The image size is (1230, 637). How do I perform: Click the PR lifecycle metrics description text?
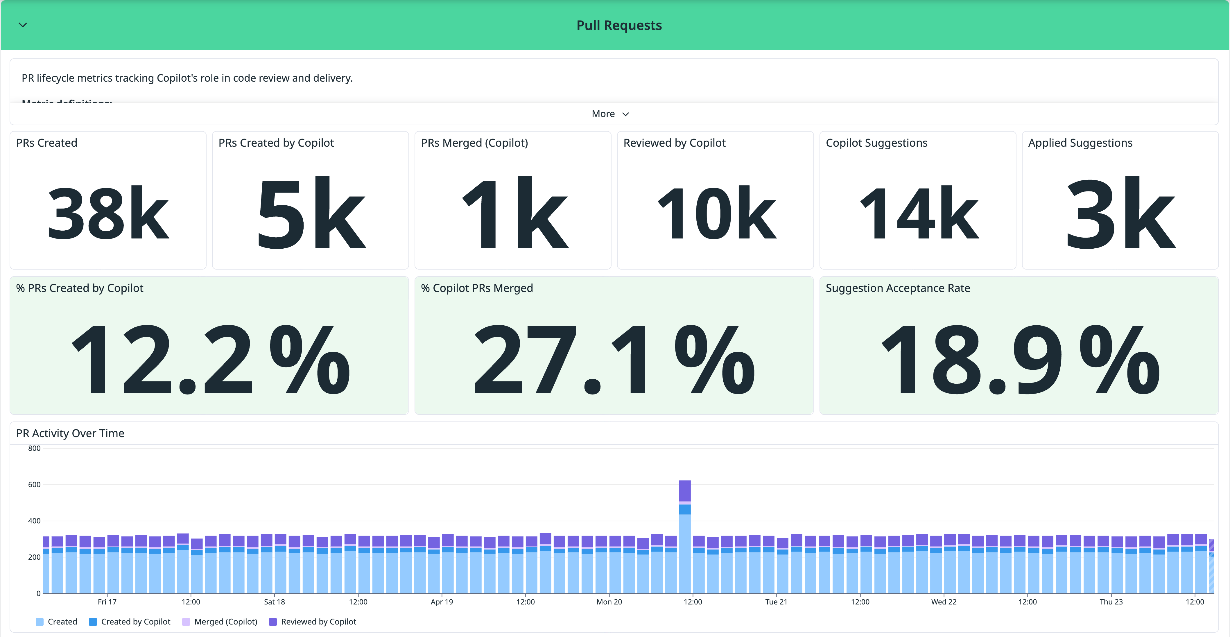coord(187,78)
